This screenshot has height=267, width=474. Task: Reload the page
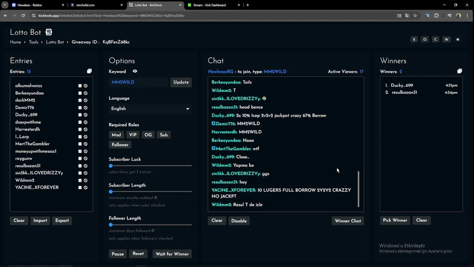click(x=23, y=16)
